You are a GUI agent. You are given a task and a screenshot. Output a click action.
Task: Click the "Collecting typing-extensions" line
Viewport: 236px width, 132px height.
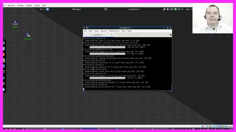98,56
